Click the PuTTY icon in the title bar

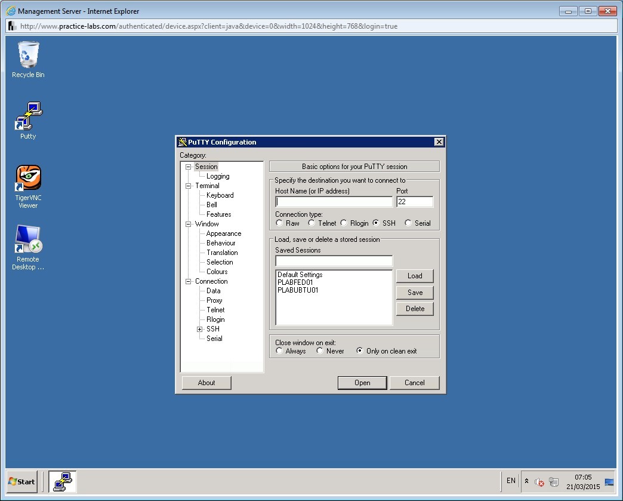point(181,142)
